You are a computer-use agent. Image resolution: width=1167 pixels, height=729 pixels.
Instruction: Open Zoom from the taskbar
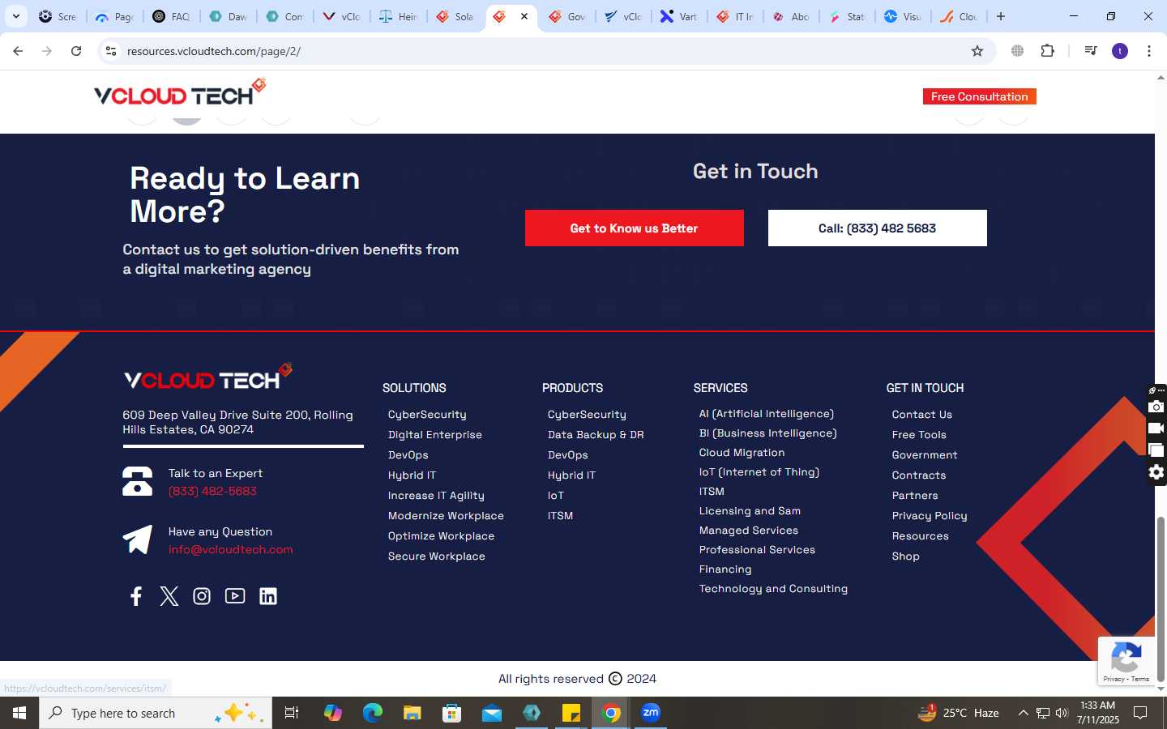[x=651, y=713]
